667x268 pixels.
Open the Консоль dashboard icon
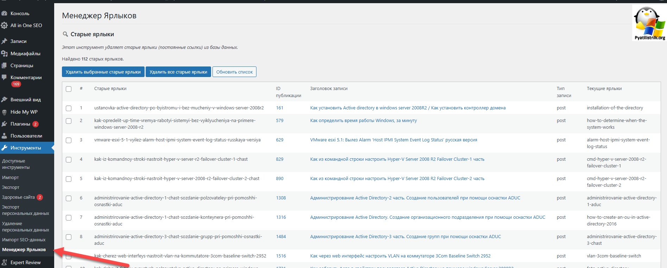[x=4, y=13]
